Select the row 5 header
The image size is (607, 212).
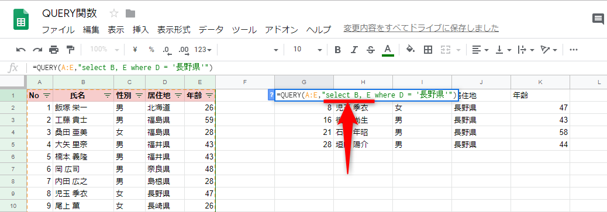pyautogui.click(x=13, y=145)
